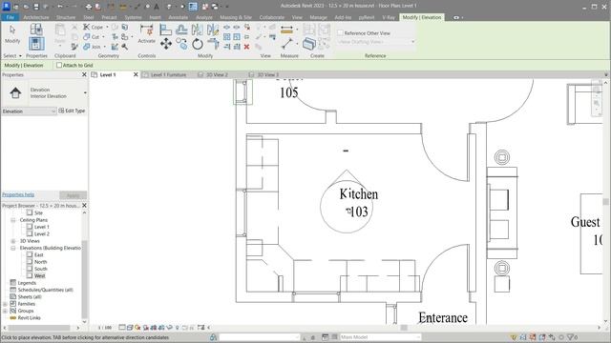Click the Text tool 'A' in quick access toolbar
The image size is (611, 343).
click(x=157, y=7)
